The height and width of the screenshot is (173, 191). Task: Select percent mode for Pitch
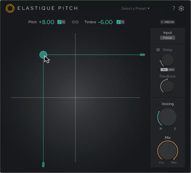click(x=64, y=22)
